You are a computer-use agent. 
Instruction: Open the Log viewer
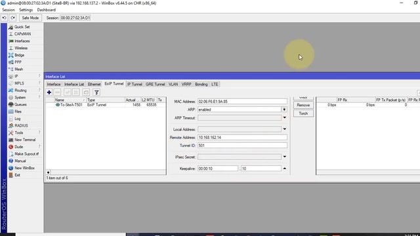tap(18, 119)
